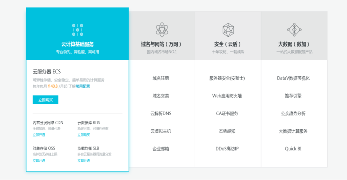Viewport: 347px width, 180px height.
Task: Click OSS description 高并发无存储上限
Action: point(45,154)
